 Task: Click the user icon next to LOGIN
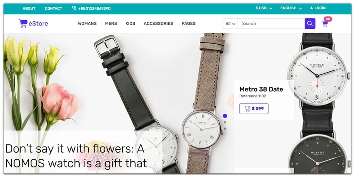[312, 8]
